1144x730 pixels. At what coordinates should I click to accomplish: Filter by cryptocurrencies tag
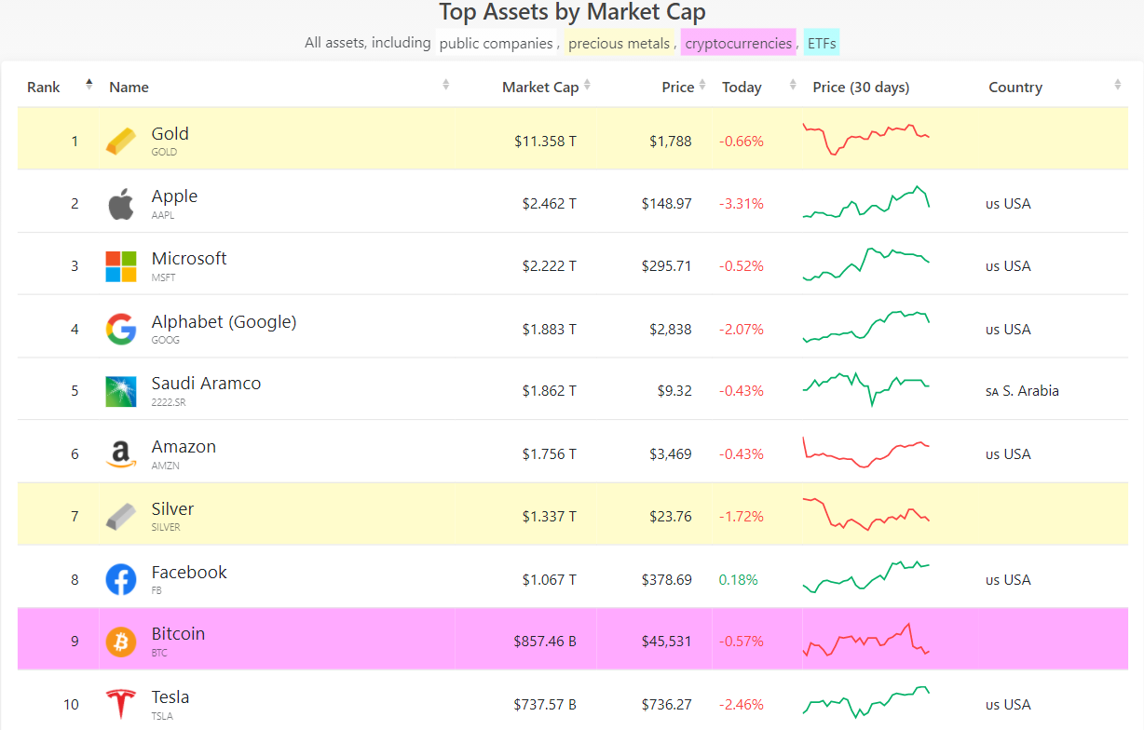[x=738, y=43]
